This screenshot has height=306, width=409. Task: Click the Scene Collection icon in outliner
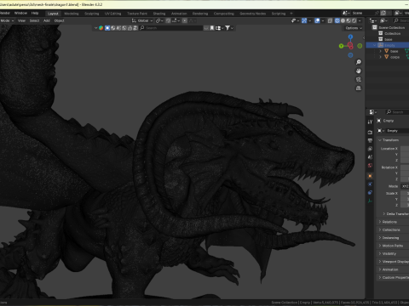pyautogui.click(x=375, y=27)
